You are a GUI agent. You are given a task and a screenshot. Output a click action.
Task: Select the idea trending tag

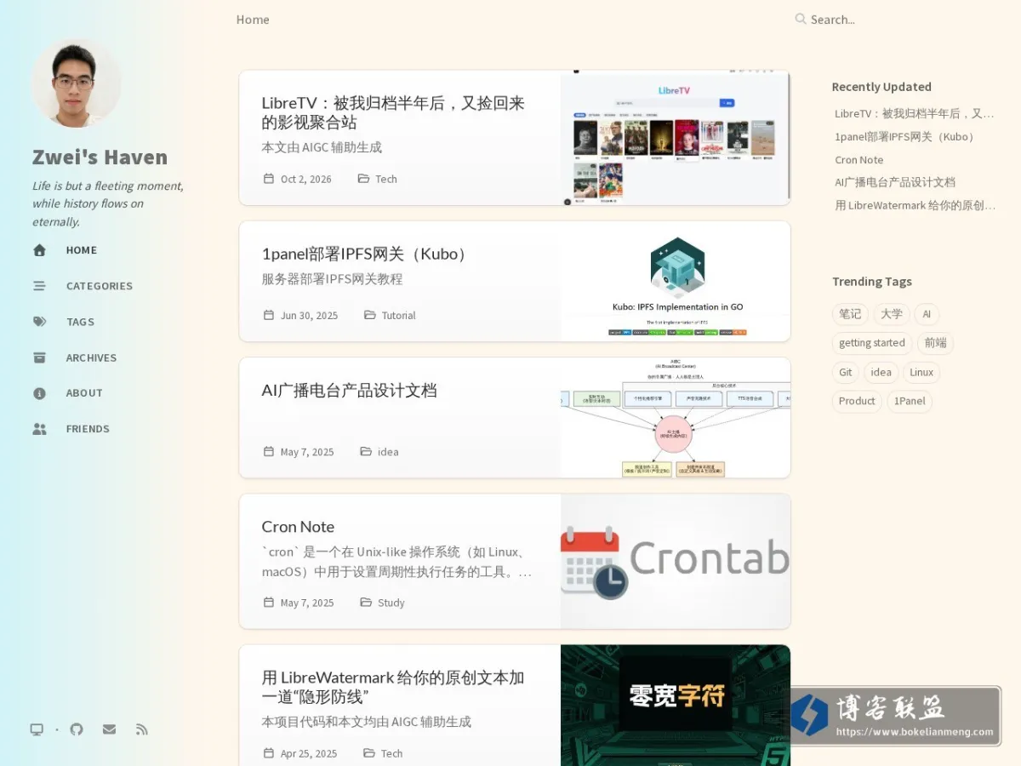coord(881,372)
